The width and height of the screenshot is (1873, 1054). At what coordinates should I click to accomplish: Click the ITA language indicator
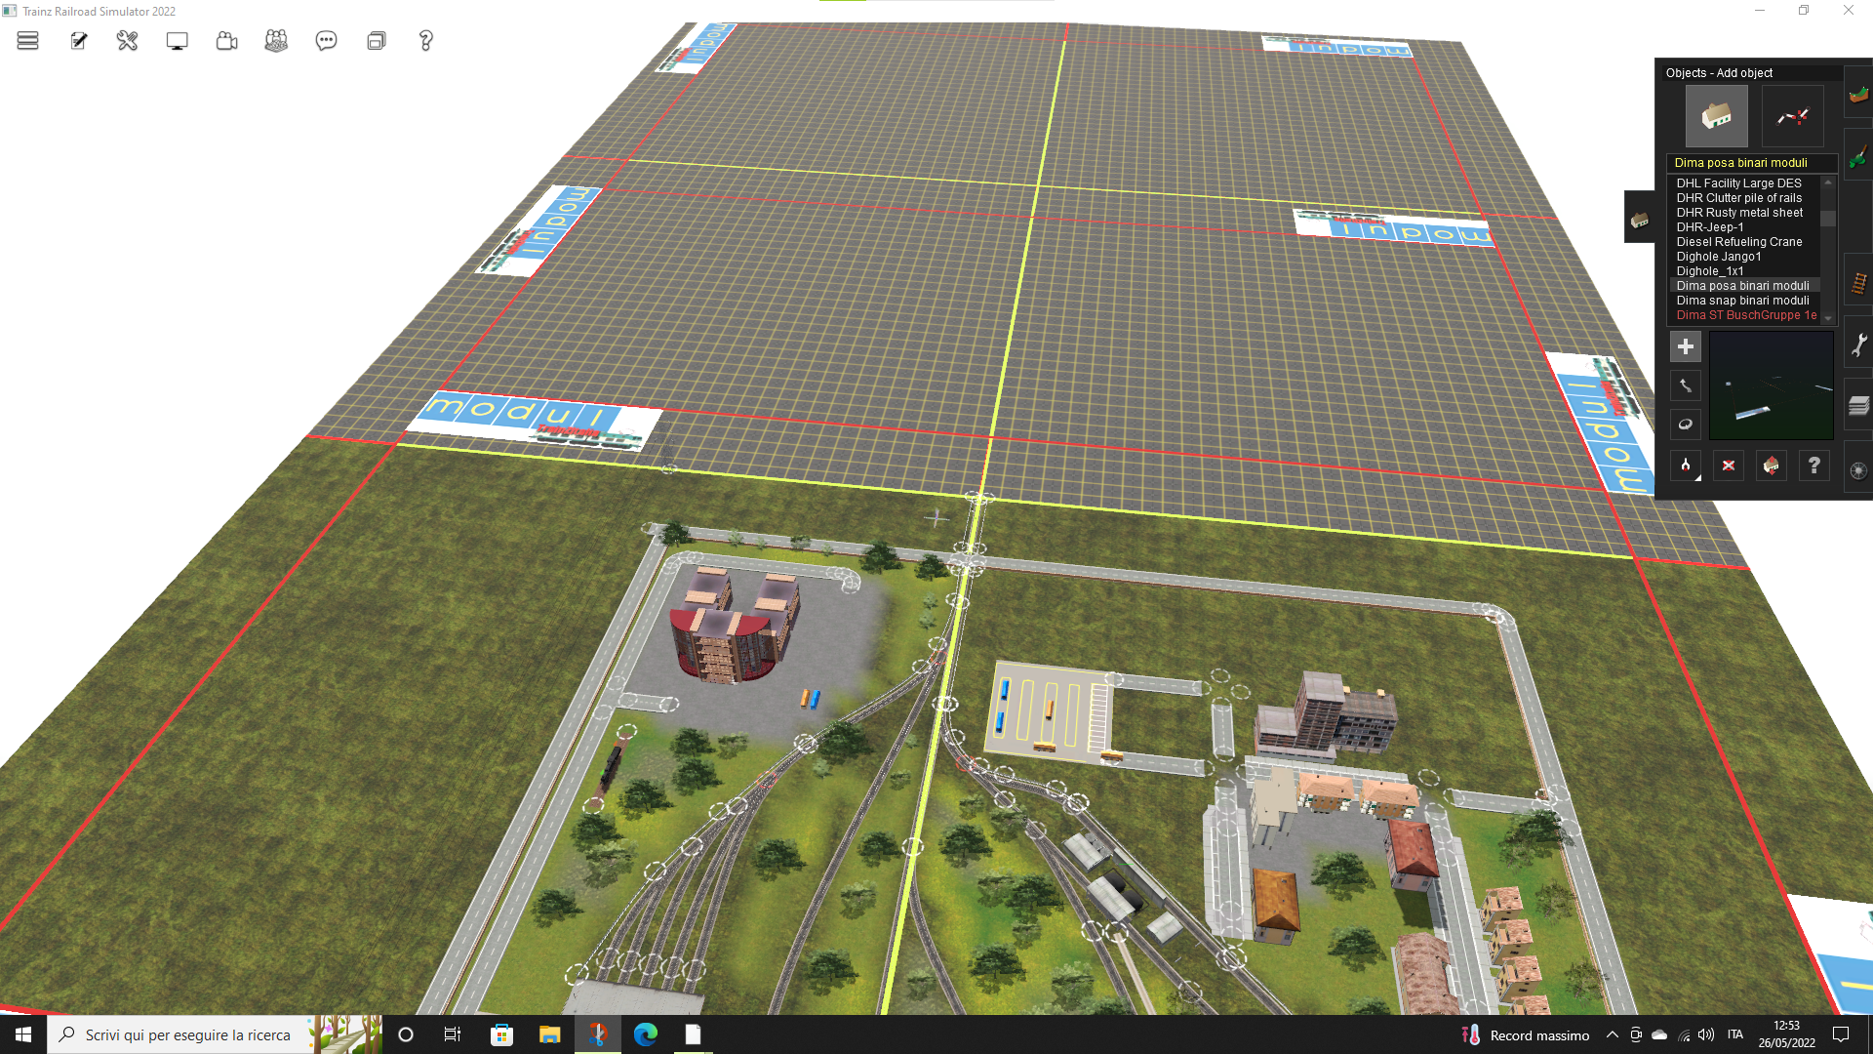pos(1735,1034)
